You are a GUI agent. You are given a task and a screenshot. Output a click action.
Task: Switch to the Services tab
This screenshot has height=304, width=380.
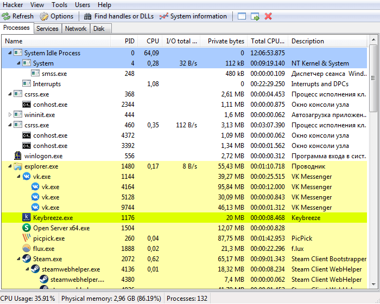(x=47, y=29)
